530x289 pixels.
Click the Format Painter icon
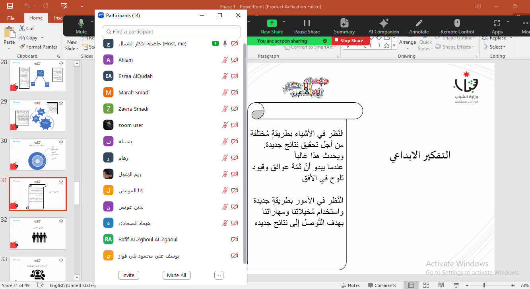point(22,47)
